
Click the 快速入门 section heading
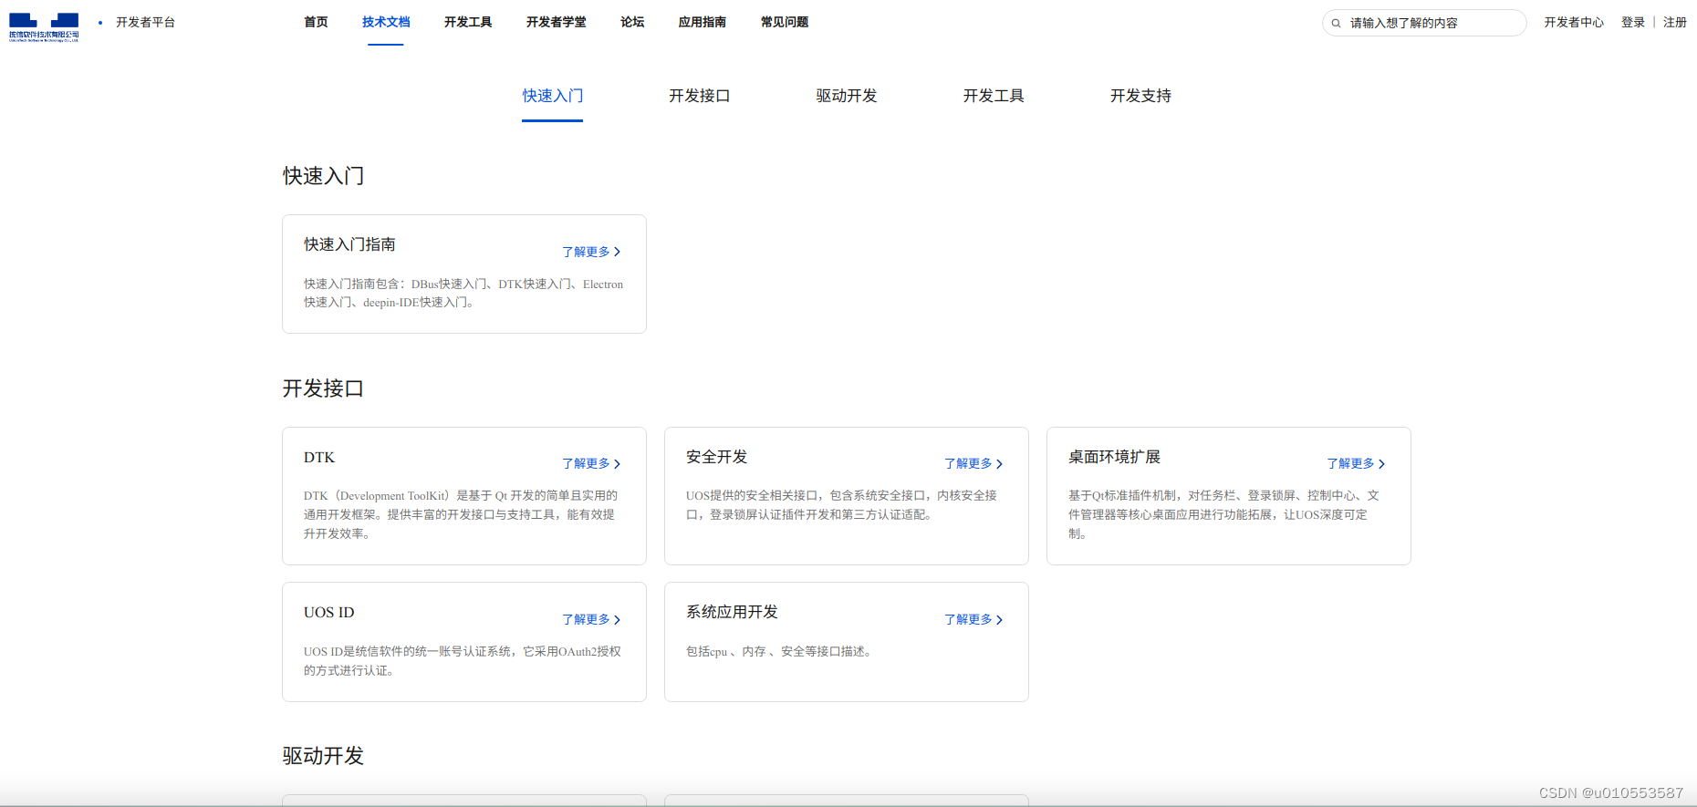tap(323, 176)
